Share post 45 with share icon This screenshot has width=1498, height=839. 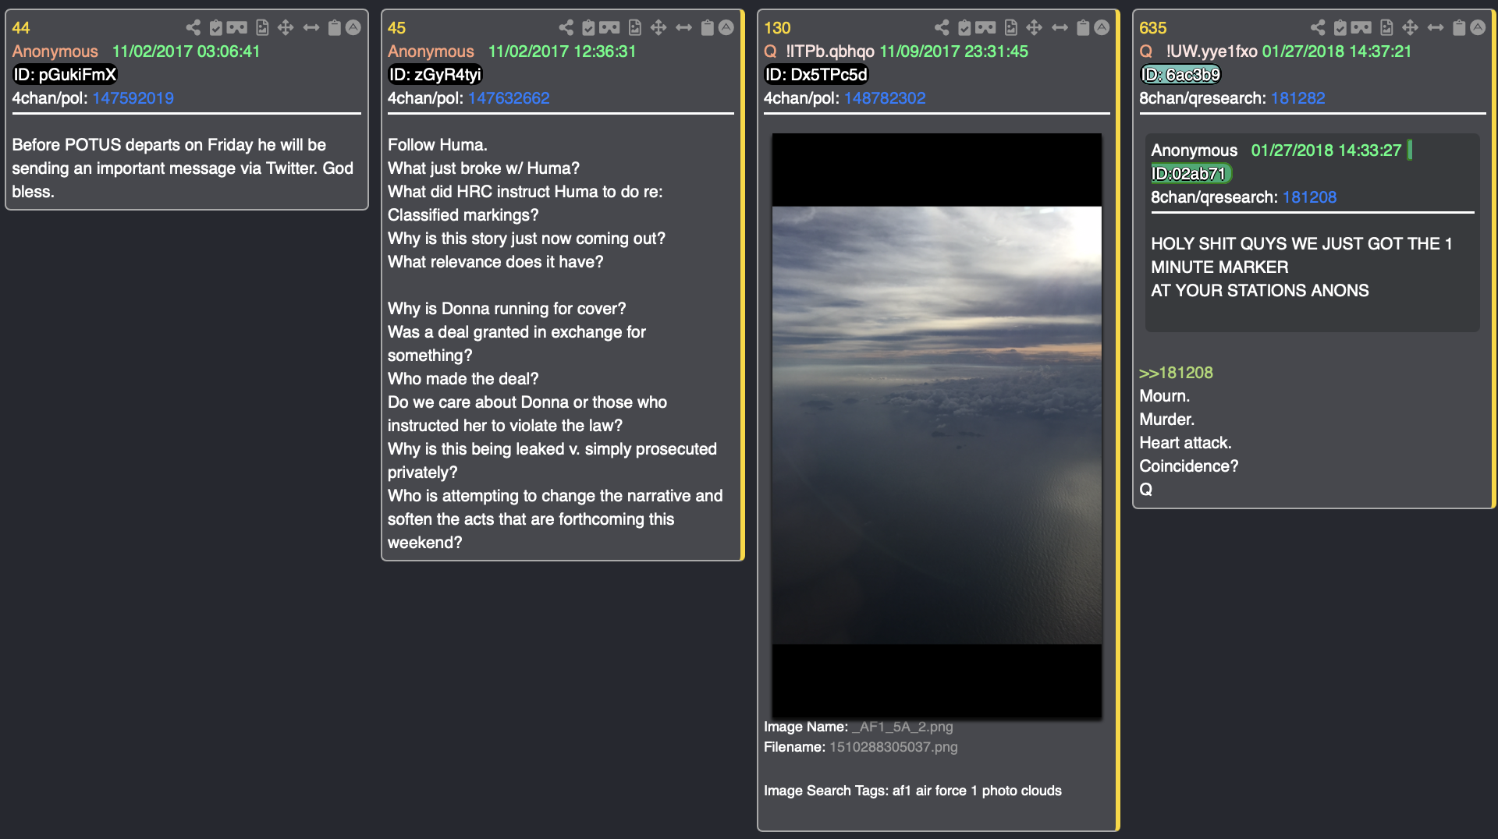tap(566, 28)
